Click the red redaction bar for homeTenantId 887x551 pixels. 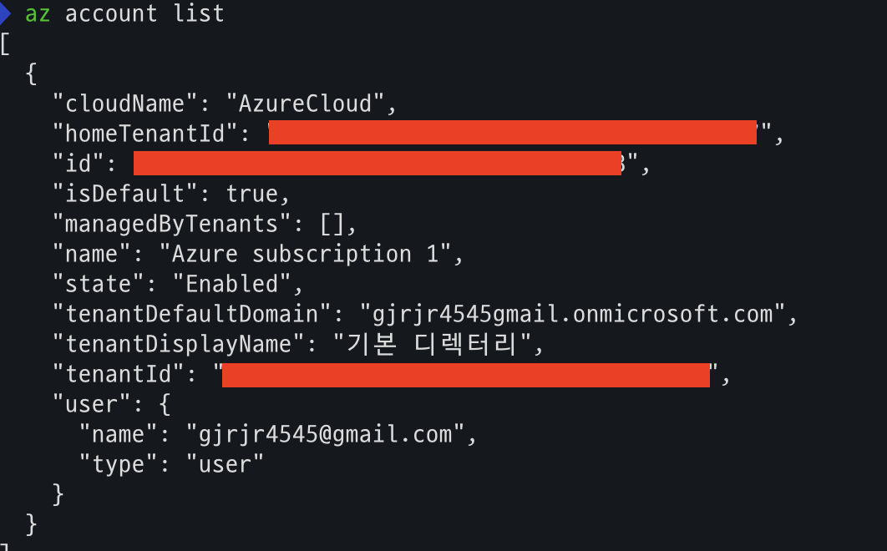[513, 133]
